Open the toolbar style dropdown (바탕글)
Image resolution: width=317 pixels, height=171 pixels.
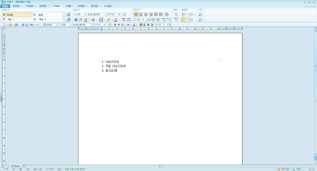57,25
